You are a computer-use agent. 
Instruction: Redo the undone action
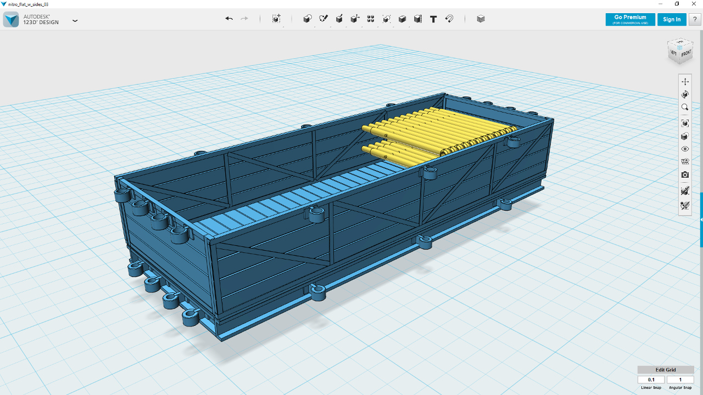pyautogui.click(x=244, y=19)
